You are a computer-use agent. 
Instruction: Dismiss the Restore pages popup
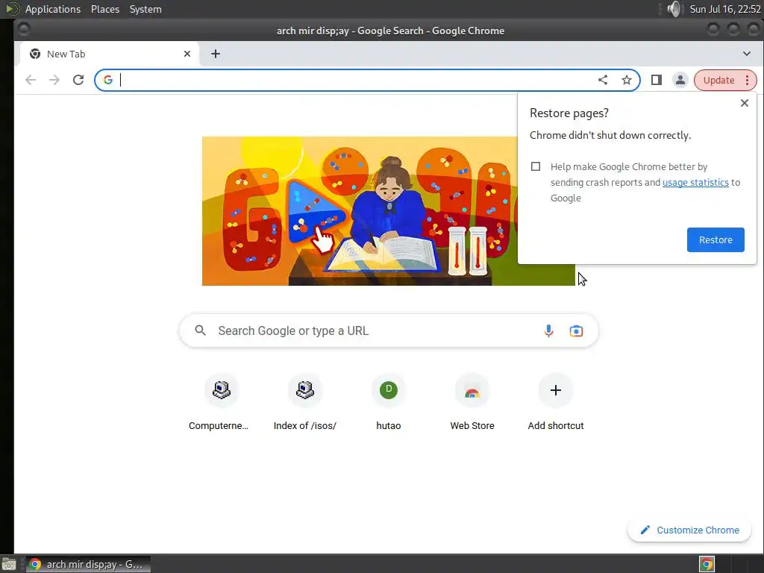tap(744, 103)
